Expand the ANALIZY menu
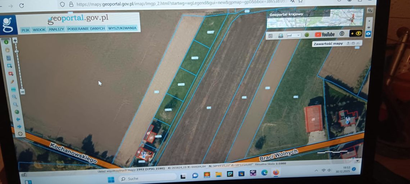Image resolution: width=410 pixels, height=184 pixels. pyautogui.click(x=56, y=29)
